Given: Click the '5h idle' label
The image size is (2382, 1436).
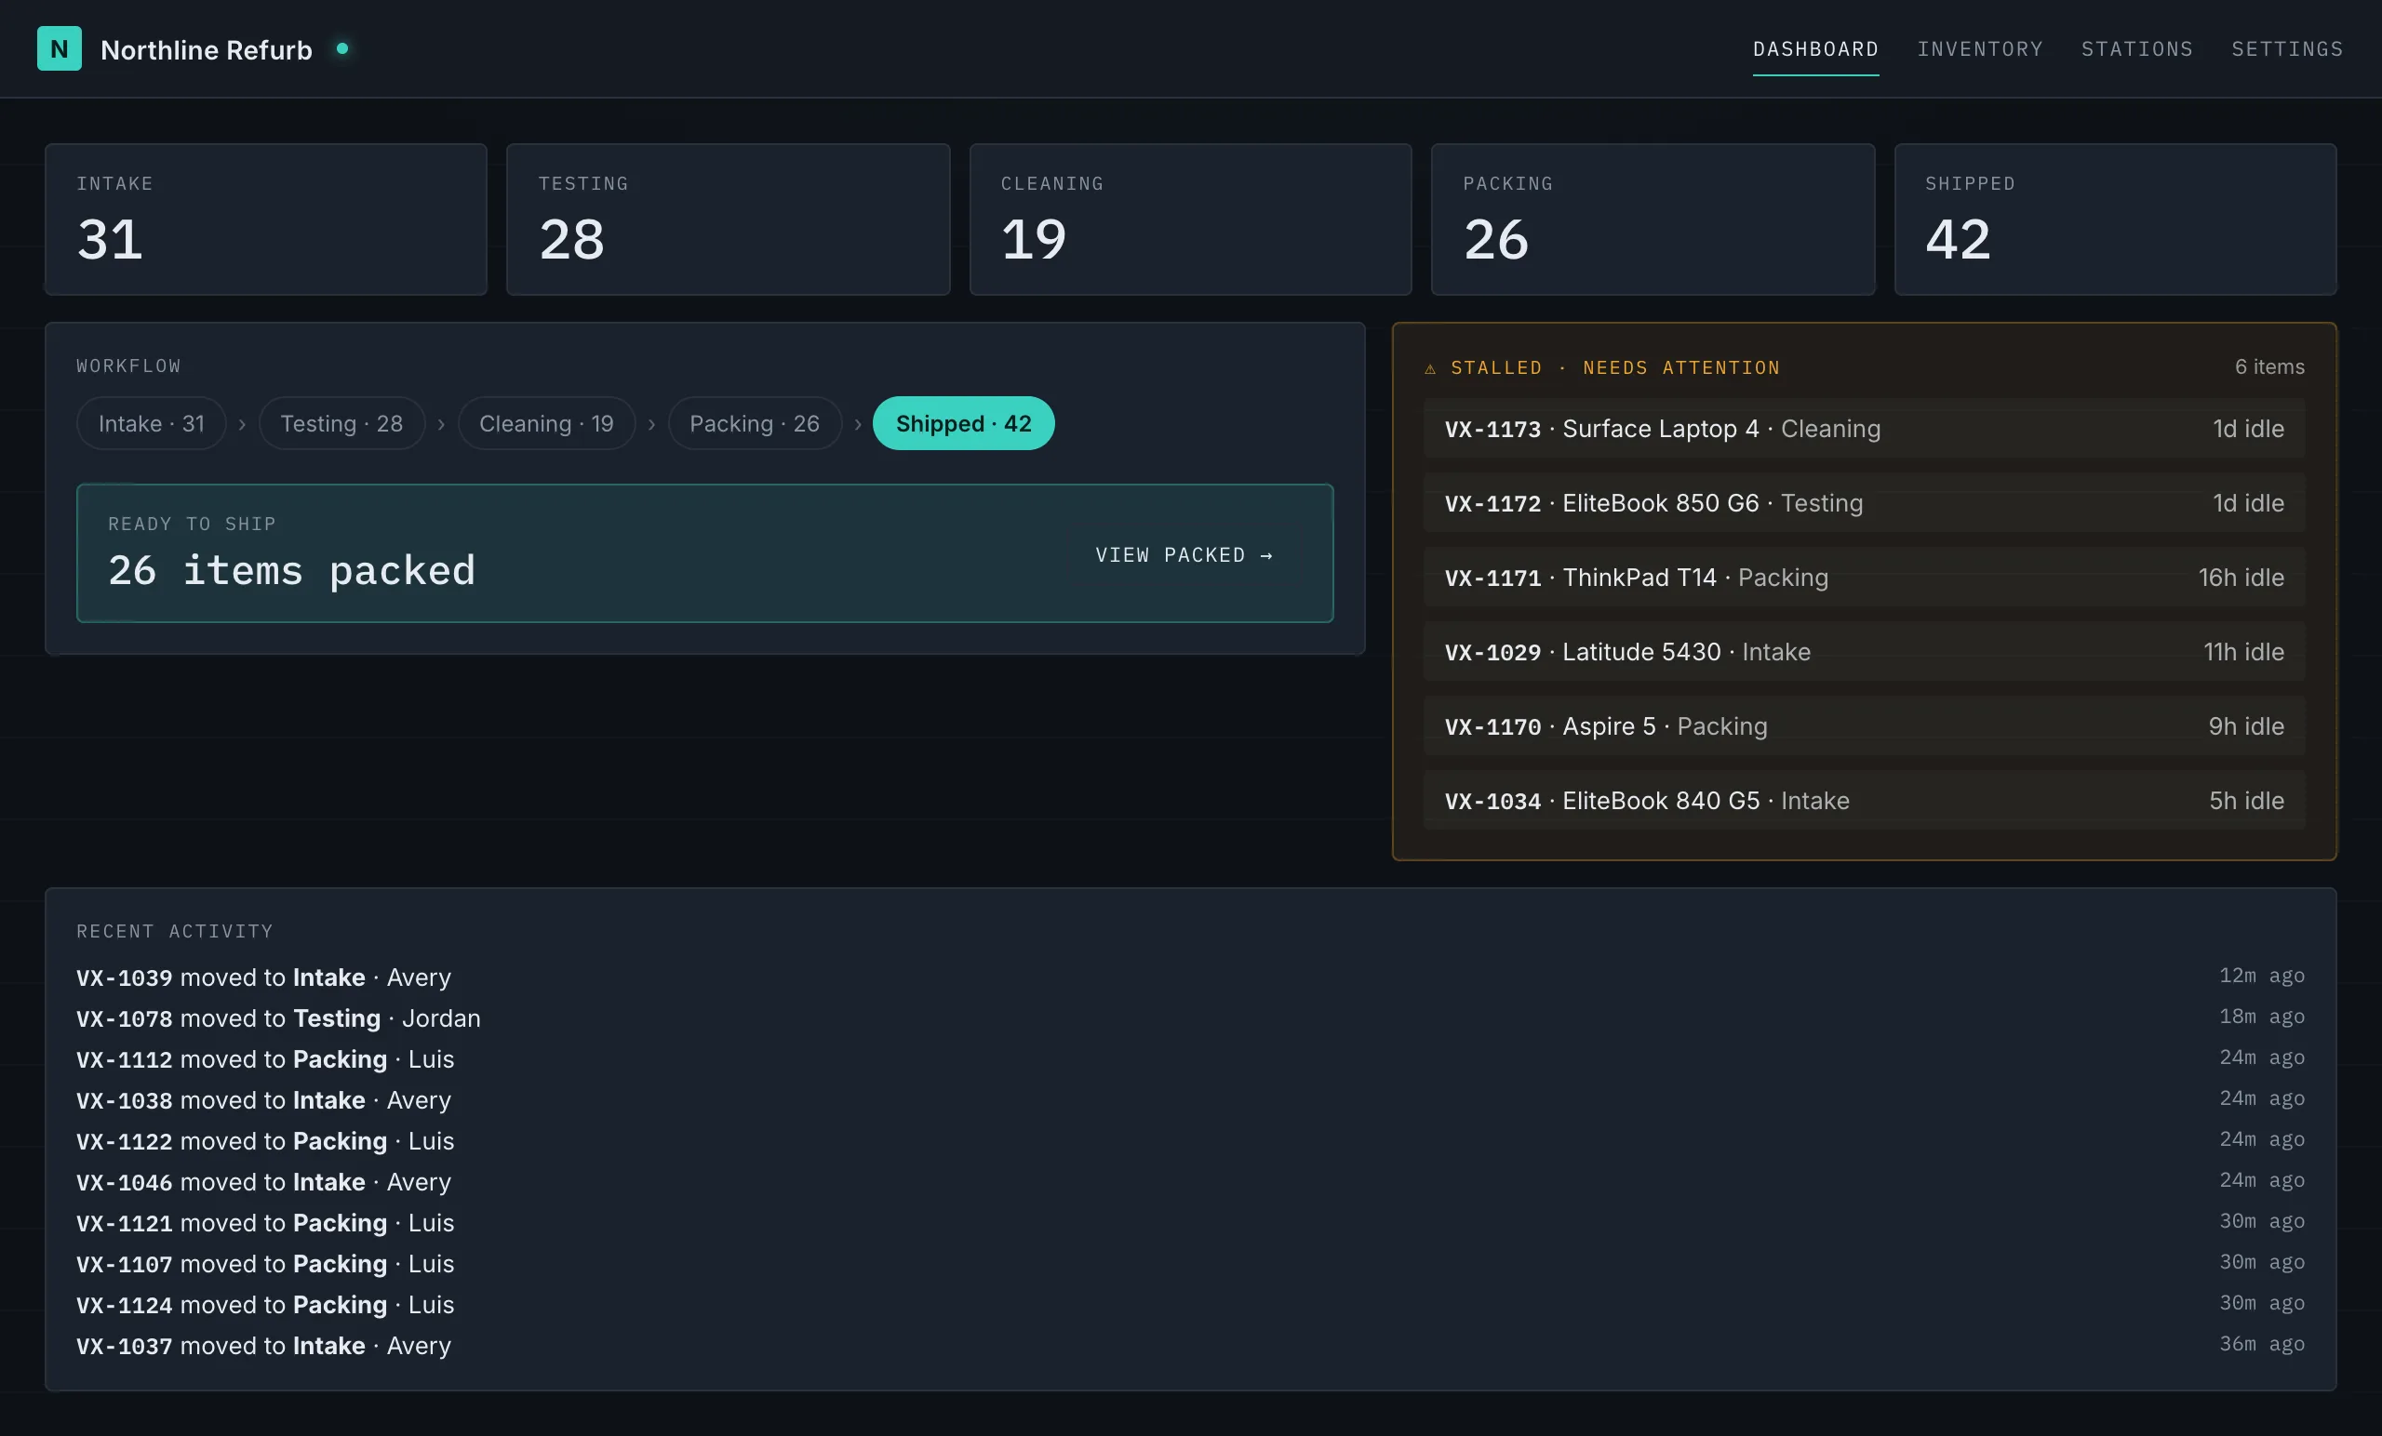Looking at the screenshot, I should pyautogui.click(x=2247, y=800).
